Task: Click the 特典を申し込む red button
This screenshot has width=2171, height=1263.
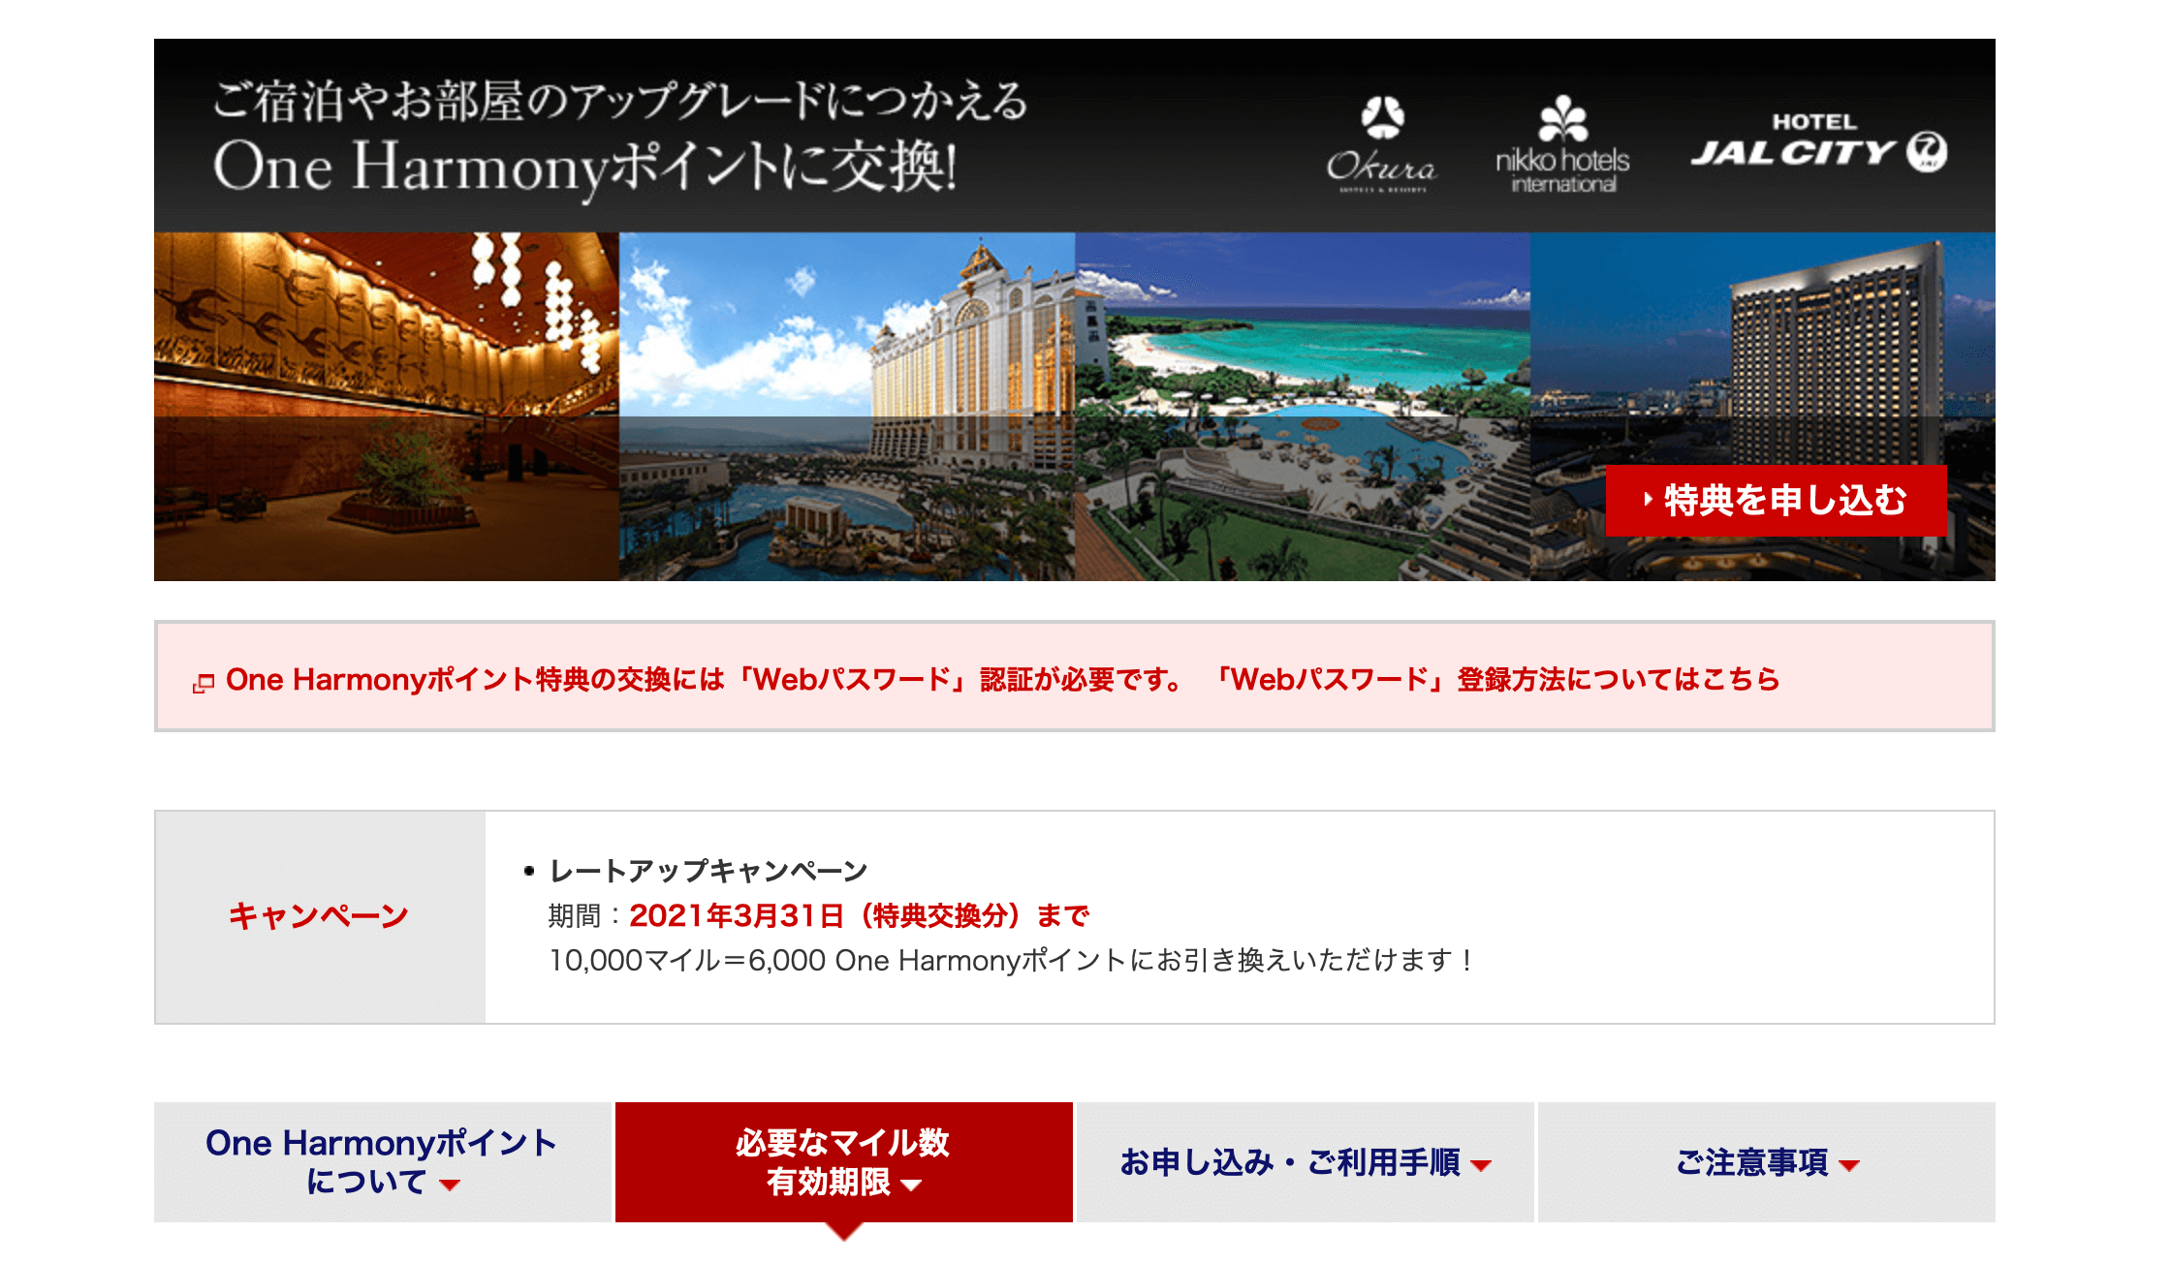Action: point(1776,500)
